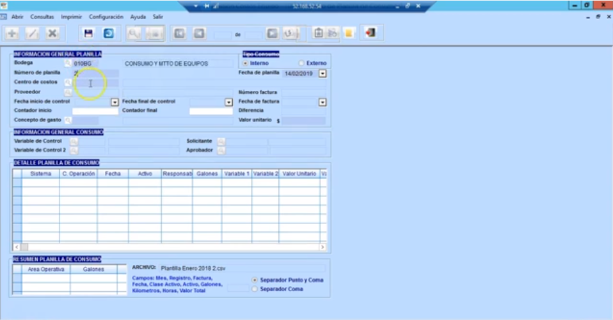The width and height of the screenshot is (613, 320).
Task: Click the Variable 1 column header
Action: [x=237, y=173]
